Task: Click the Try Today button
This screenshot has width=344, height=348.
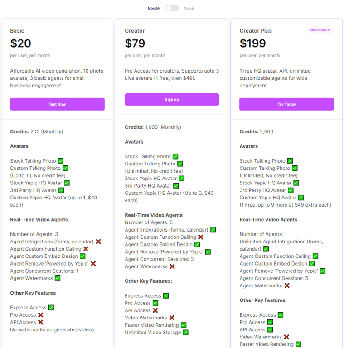Action: tap(286, 104)
